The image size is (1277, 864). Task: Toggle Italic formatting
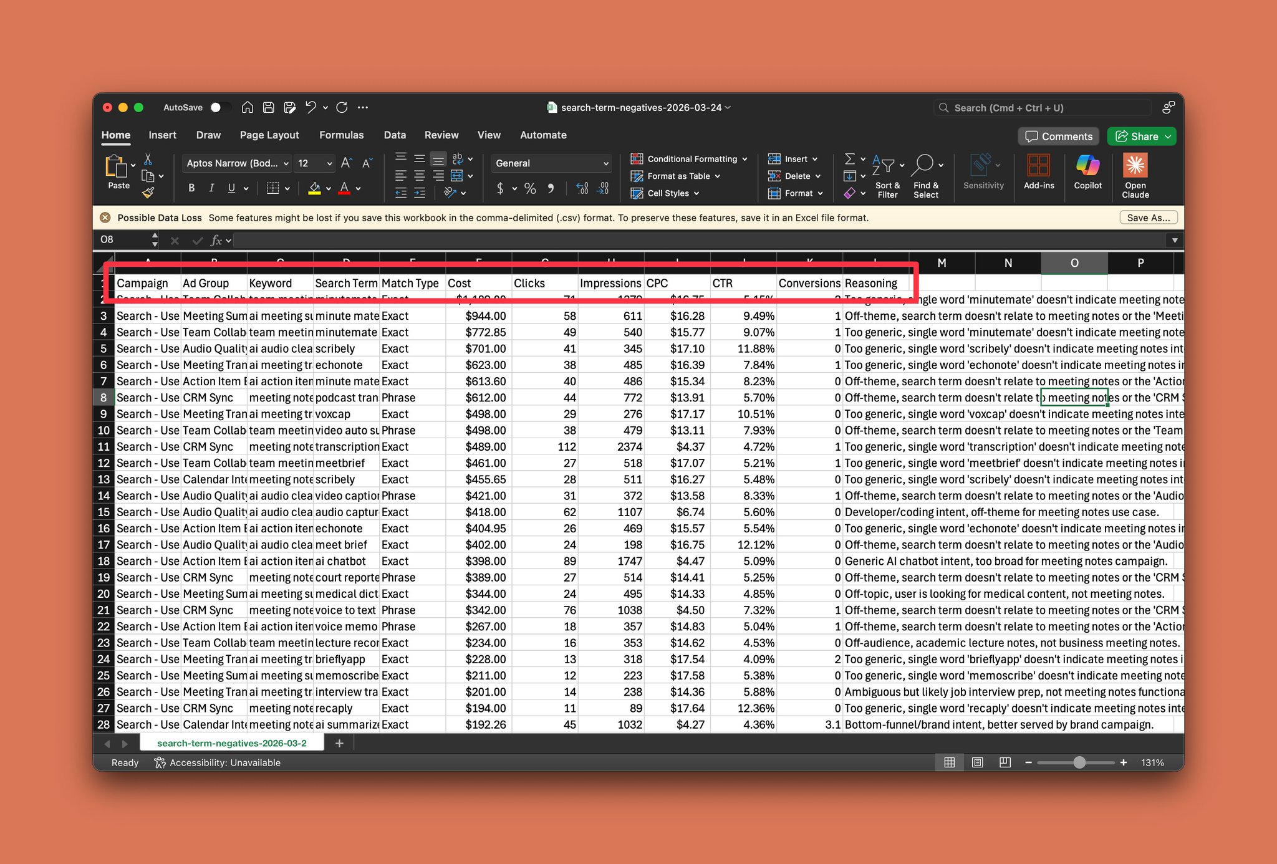pos(211,188)
